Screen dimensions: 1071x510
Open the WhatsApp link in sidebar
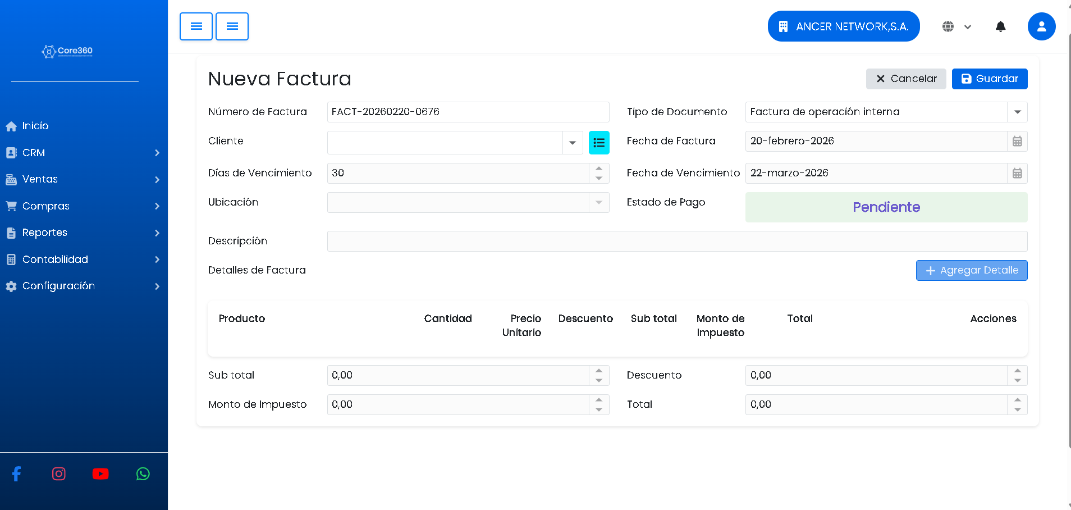click(143, 474)
